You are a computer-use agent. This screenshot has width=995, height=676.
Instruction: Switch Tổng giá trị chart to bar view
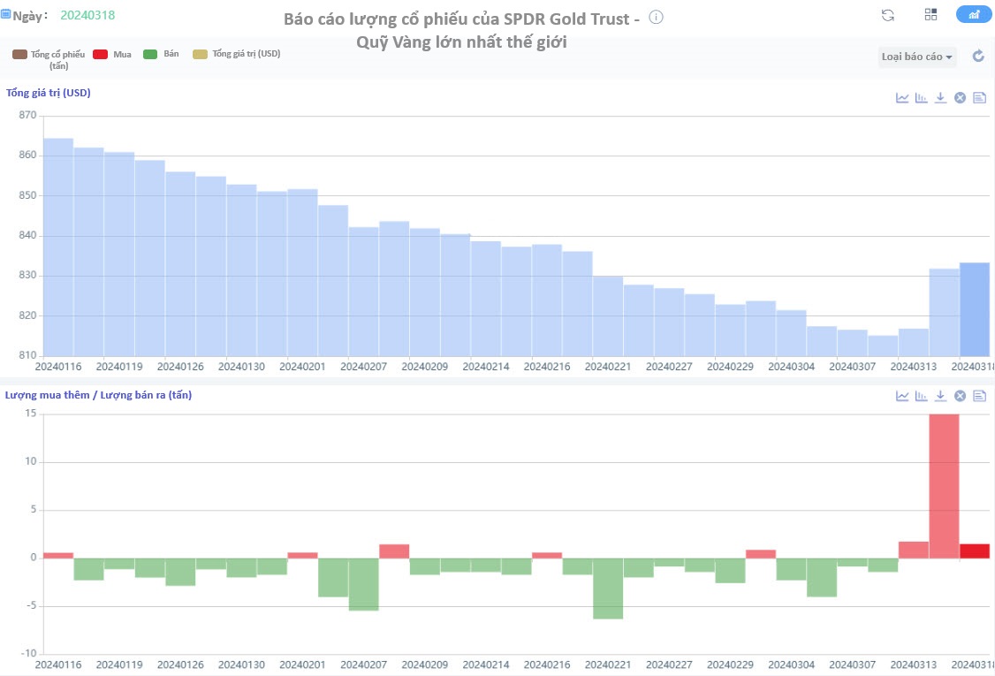[x=922, y=98]
